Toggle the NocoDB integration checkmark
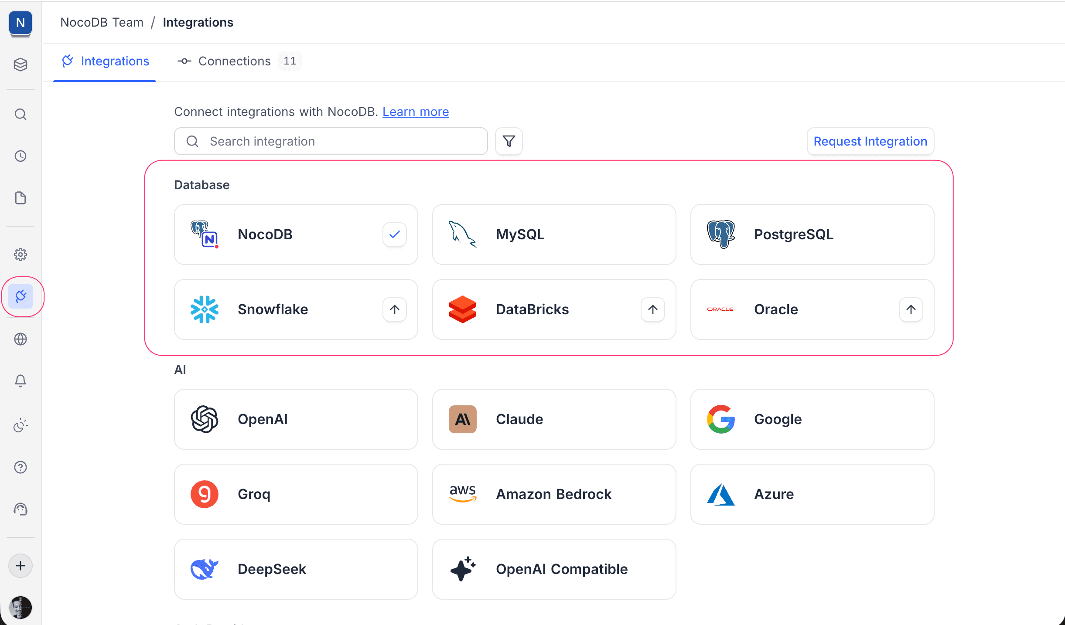The height and width of the screenshot is (625, 1065). click(x=394, y=234)
